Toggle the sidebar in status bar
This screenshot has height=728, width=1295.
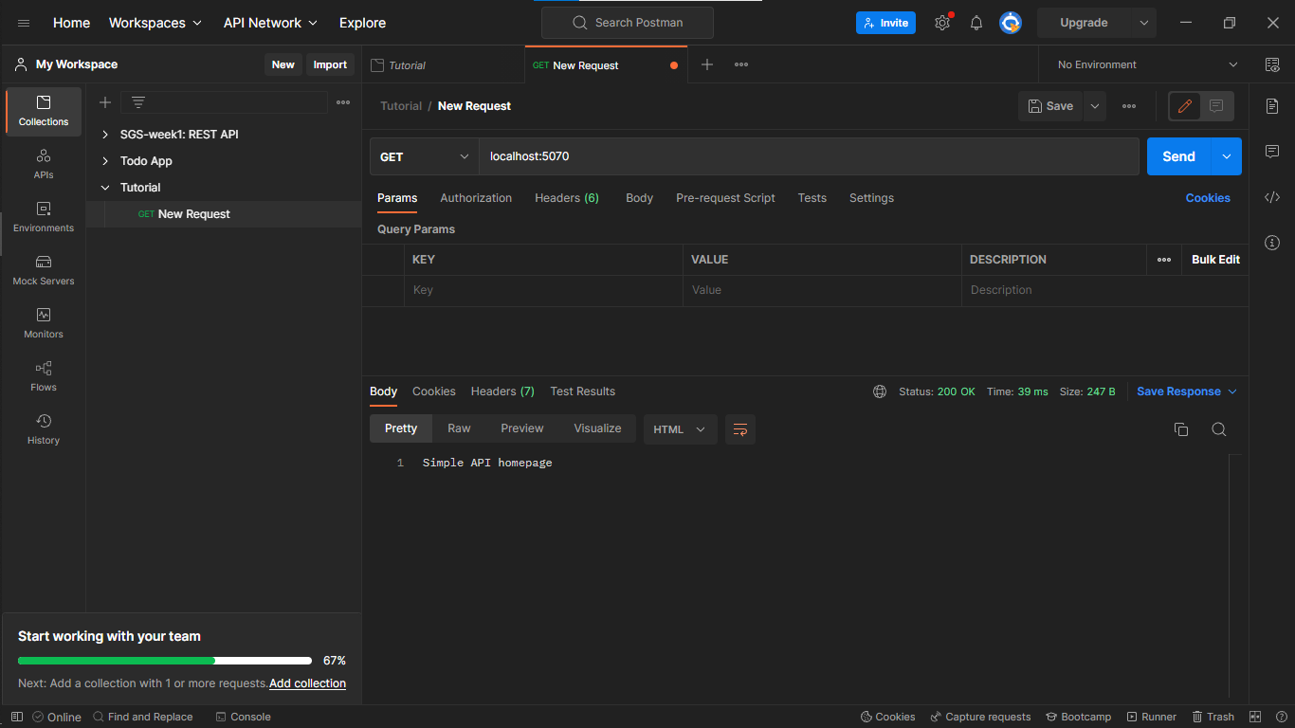17,717
